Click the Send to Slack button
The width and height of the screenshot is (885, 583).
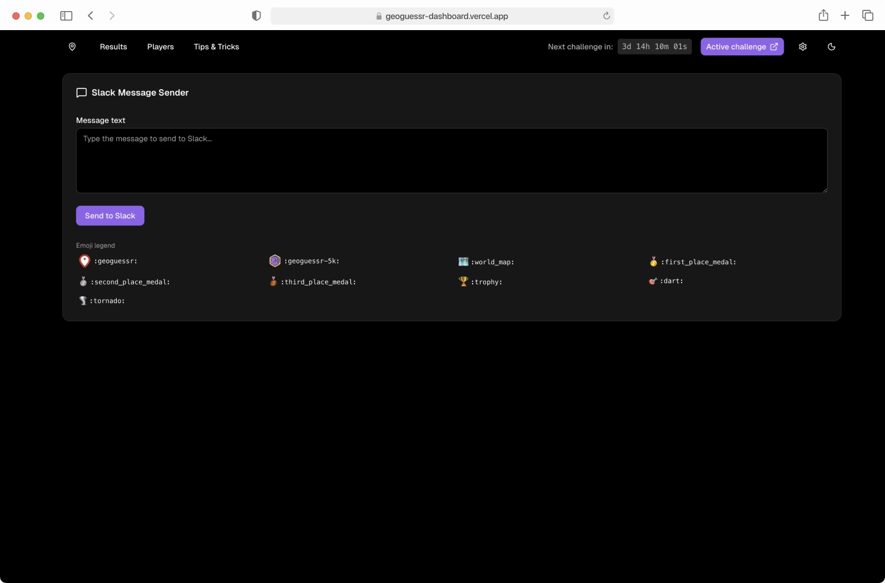110,216
